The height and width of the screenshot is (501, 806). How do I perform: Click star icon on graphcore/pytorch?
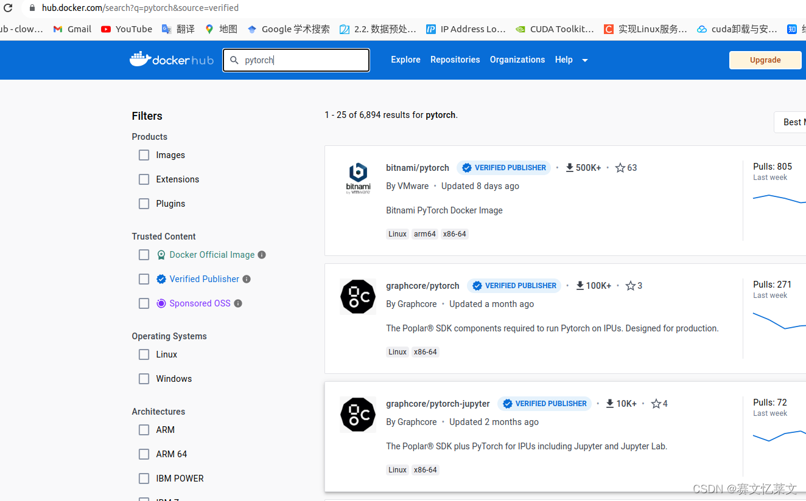(x=631, y=286)
